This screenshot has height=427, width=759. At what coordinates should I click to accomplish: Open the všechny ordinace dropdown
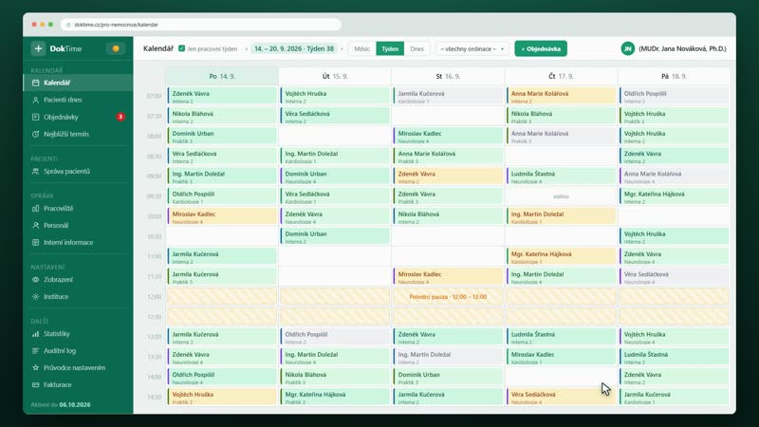(x=472, y=49)
